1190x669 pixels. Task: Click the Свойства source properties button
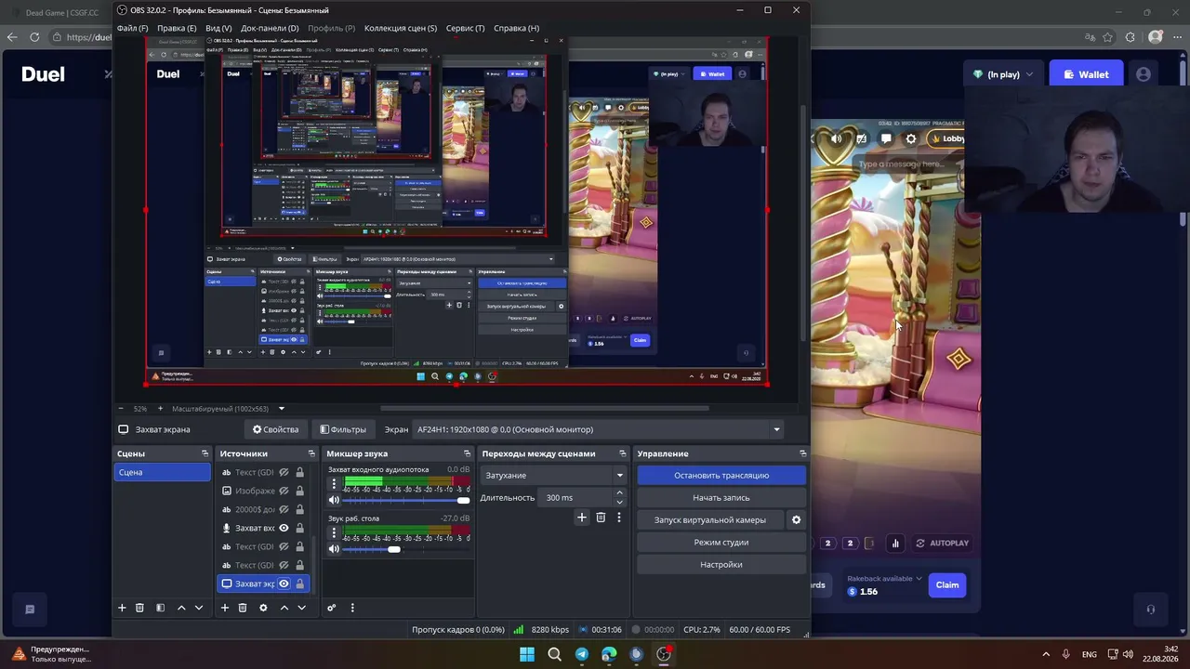point(276,429)
